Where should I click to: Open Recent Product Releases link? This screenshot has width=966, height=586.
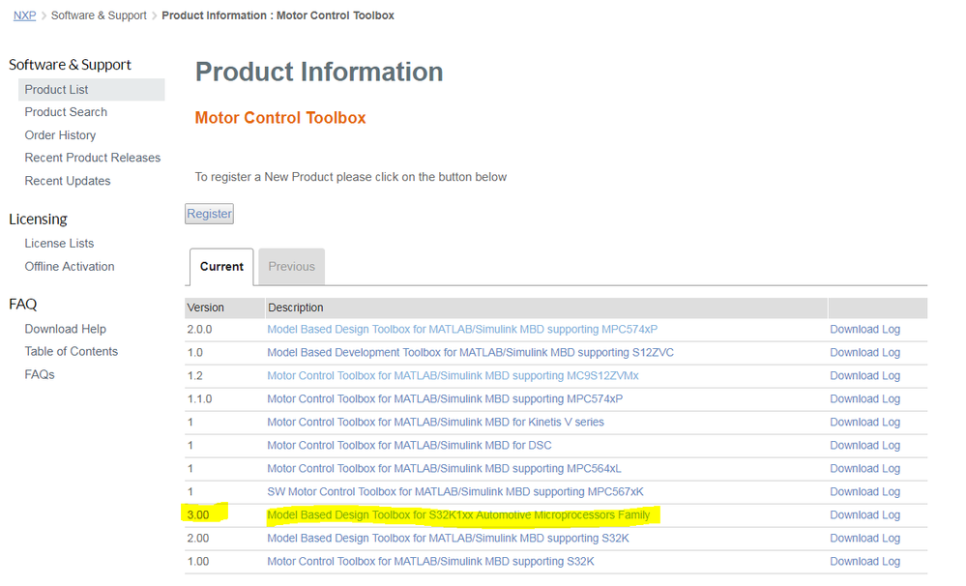(93, 158)
